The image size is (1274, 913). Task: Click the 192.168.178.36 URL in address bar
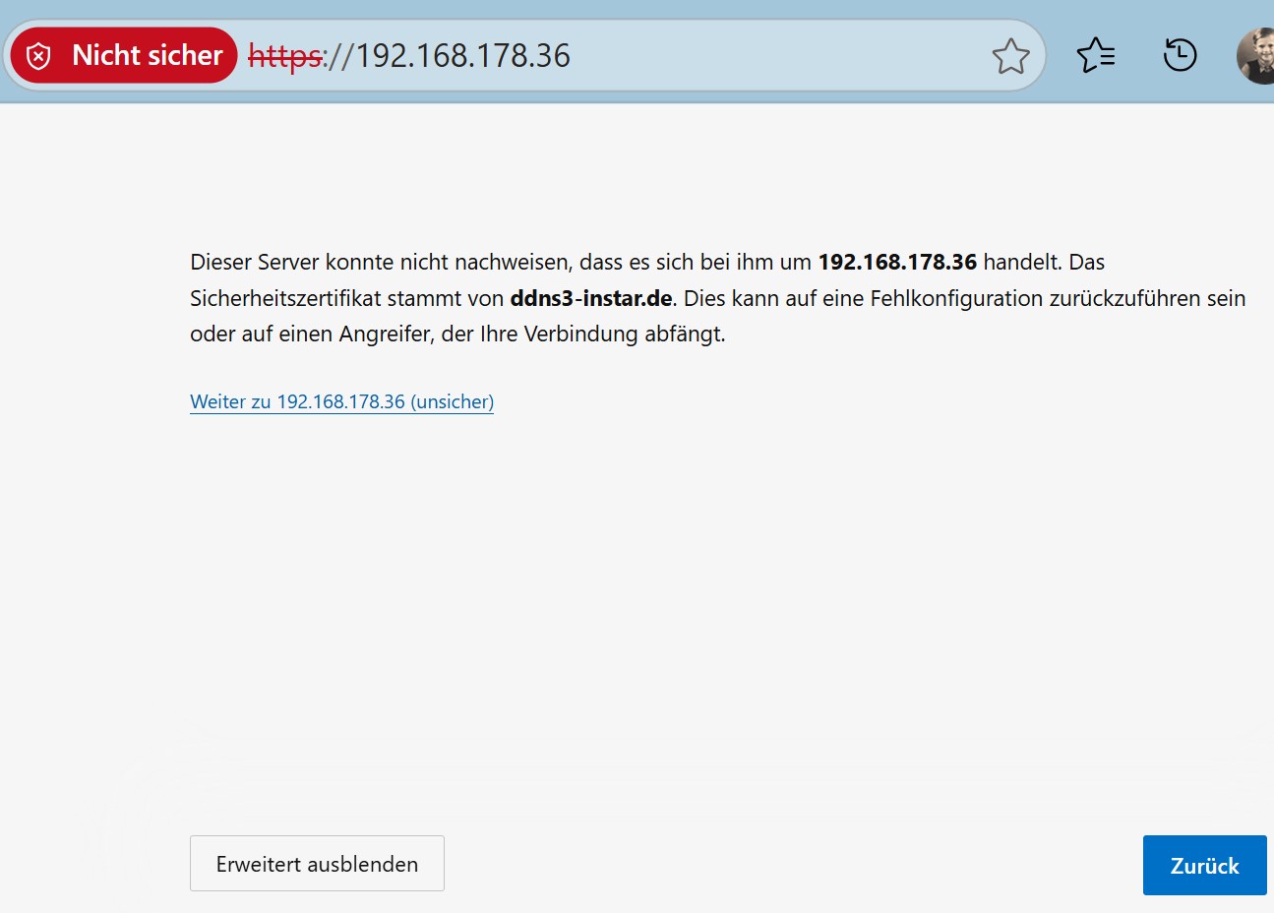point(462,56)
